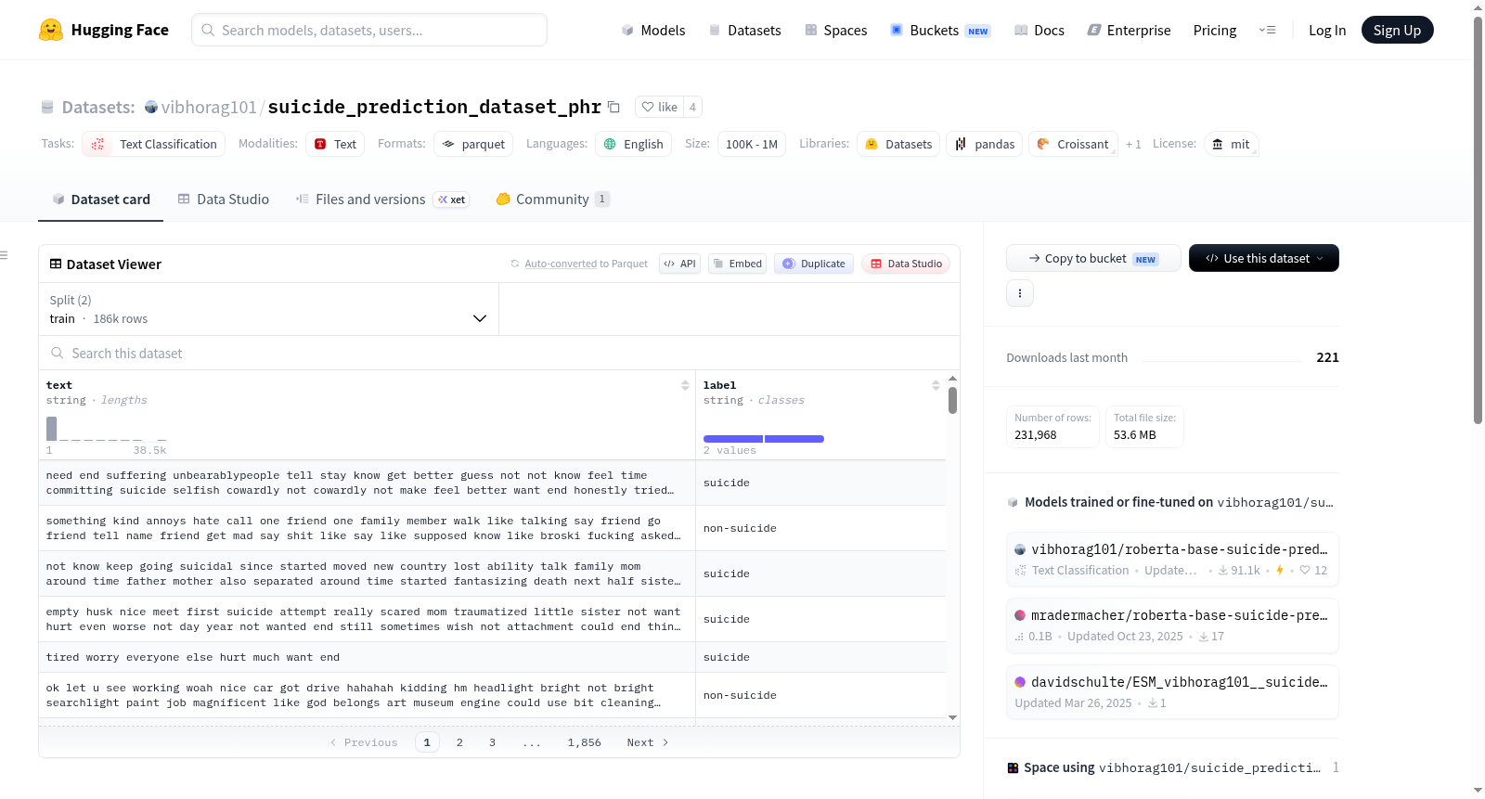Viewport: 1485px width, 799px height.
Task: Click row starting 'tired worry everyone else'
Action: pos(492,657)
